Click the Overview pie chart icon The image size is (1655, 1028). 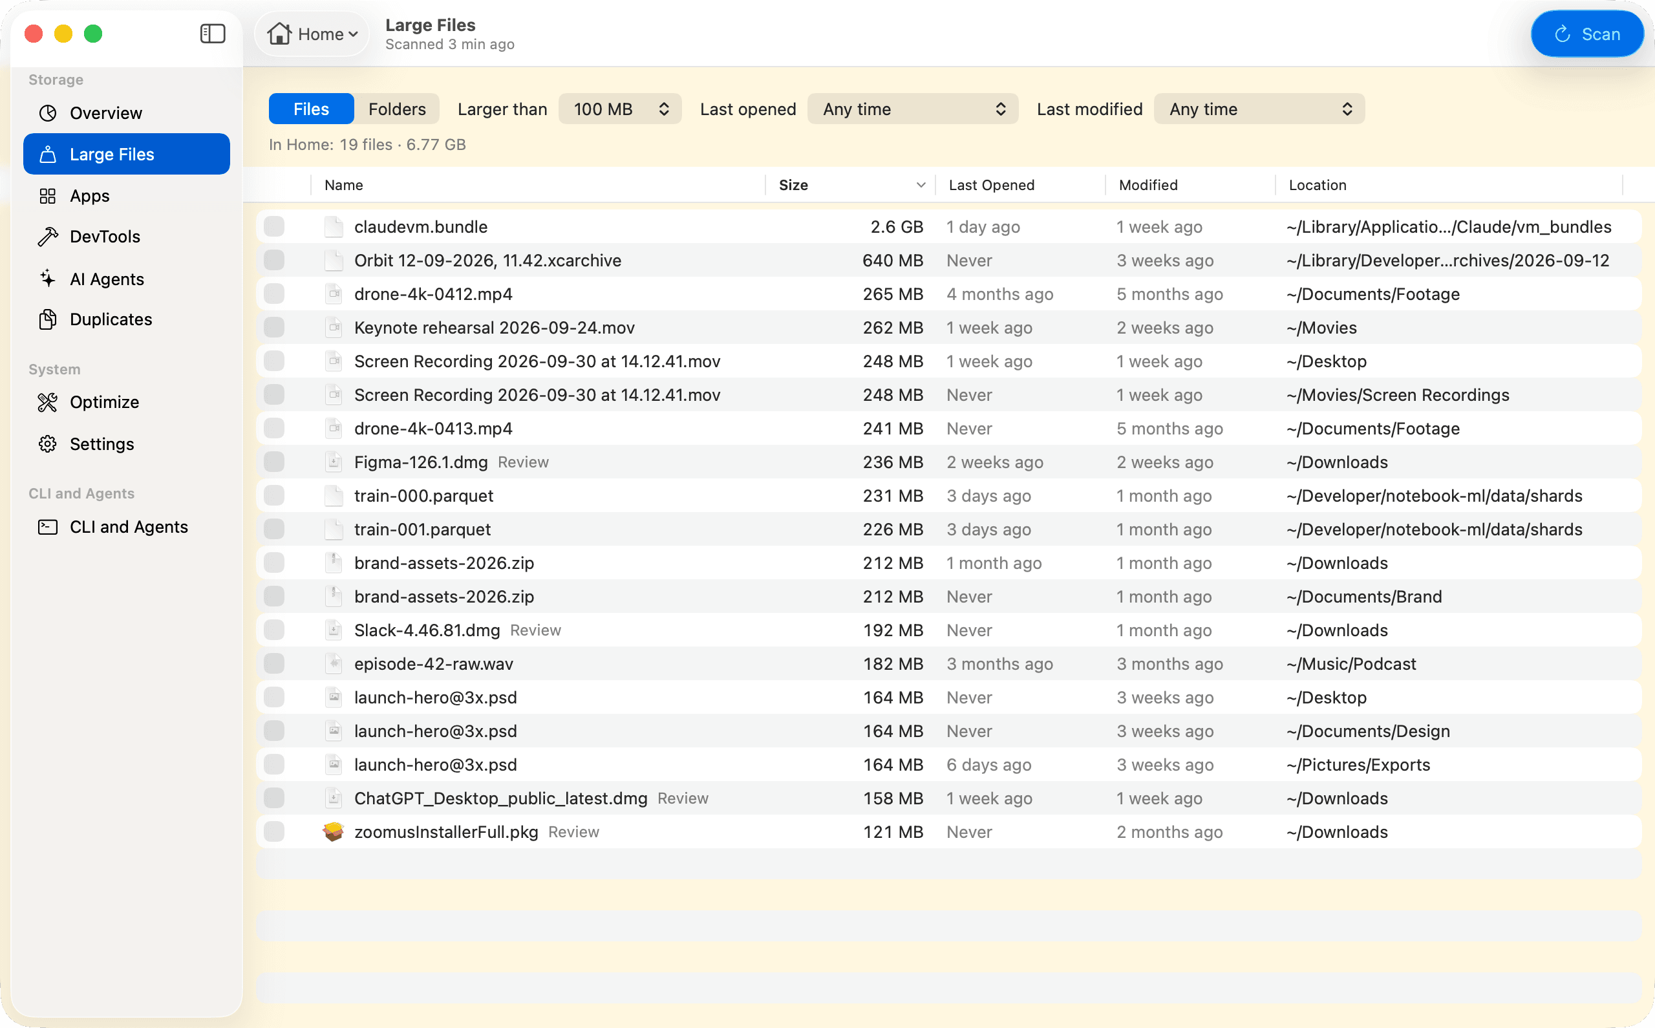pos(48,113)
